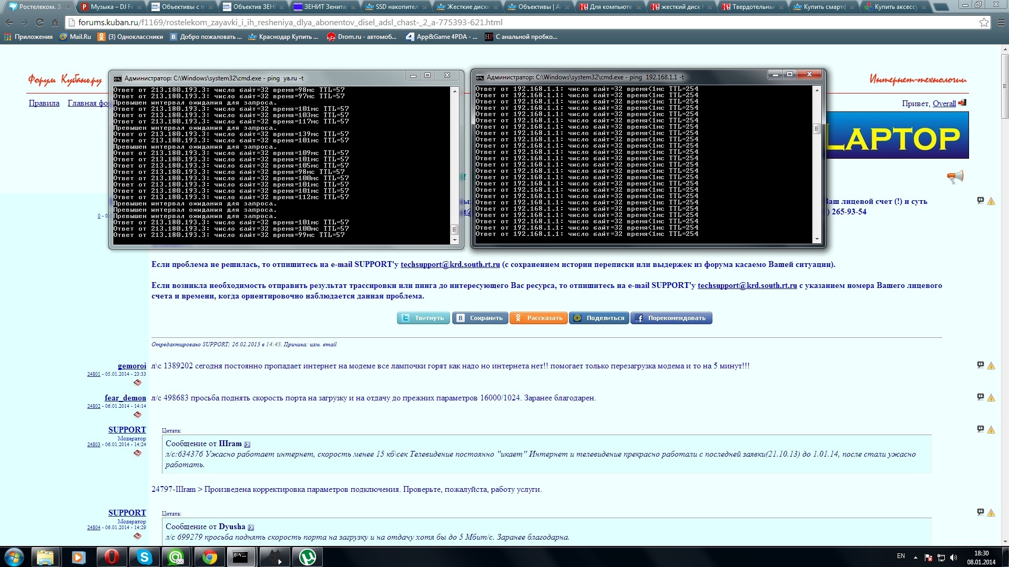The image size is (1009, 567).
Task: Click the Твитнуть share button
Action: tap(423, 318)
